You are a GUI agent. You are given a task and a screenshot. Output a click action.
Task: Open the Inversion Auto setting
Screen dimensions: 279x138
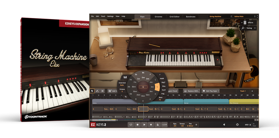coord(122,84)
